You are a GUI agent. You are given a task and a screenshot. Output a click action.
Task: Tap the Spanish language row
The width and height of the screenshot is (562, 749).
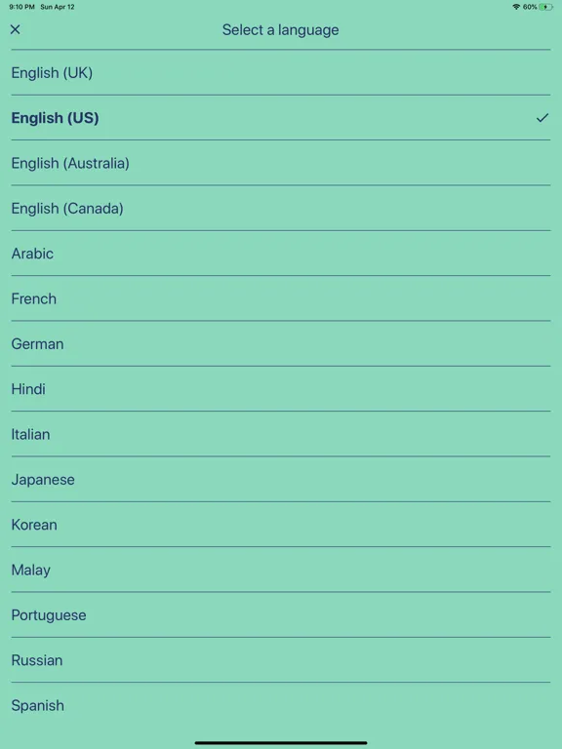[x=281, y=705]
